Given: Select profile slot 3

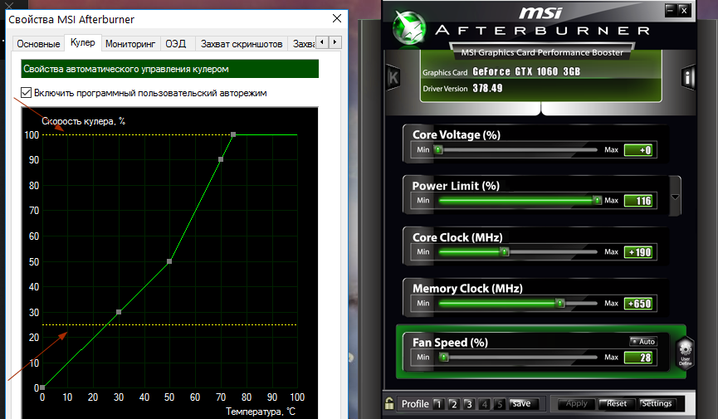Looking at the screenshot, I should pos(468,404).
